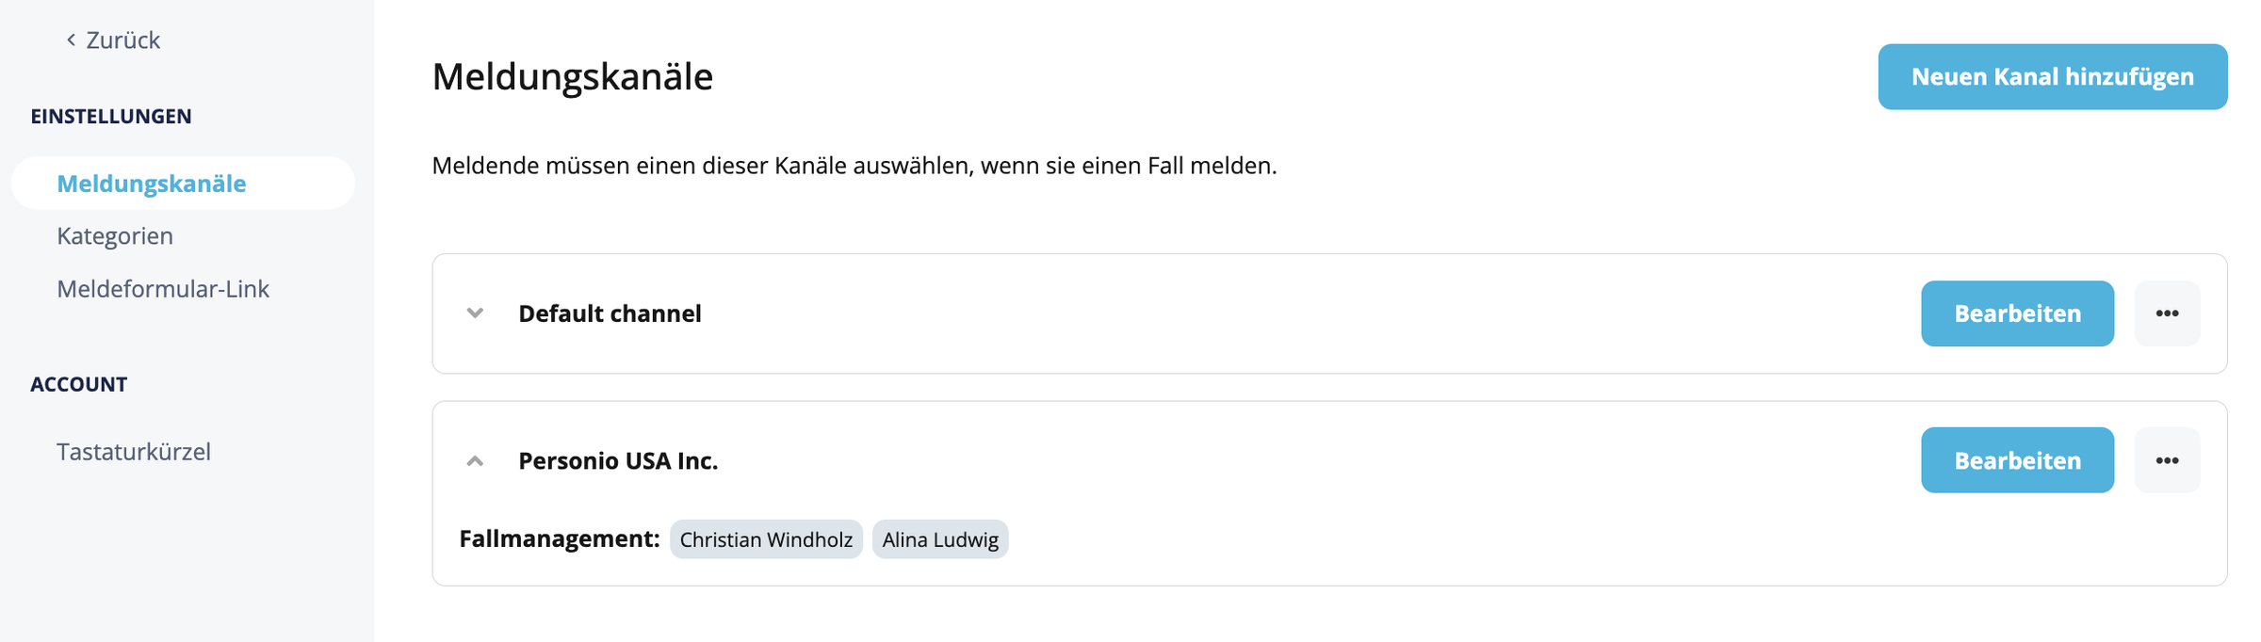Click the Alina Ludwig case manager tag
The height and width of the screenshot is (642, 2261).
[x=940, y=539]
